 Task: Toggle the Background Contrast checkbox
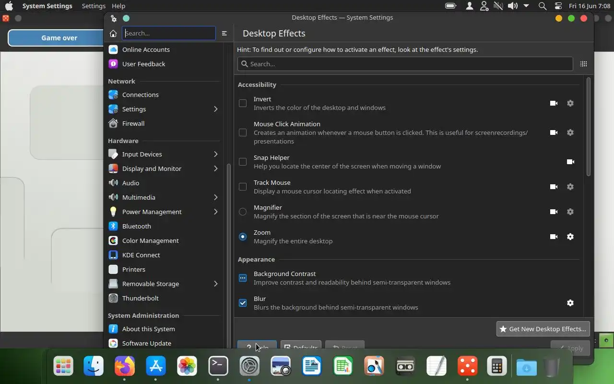pyautogui.click(x=243, y=278)
